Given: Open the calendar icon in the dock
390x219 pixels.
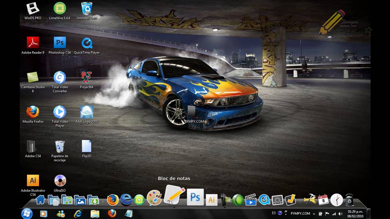Looking at the screenshot, I should point(323,200).
